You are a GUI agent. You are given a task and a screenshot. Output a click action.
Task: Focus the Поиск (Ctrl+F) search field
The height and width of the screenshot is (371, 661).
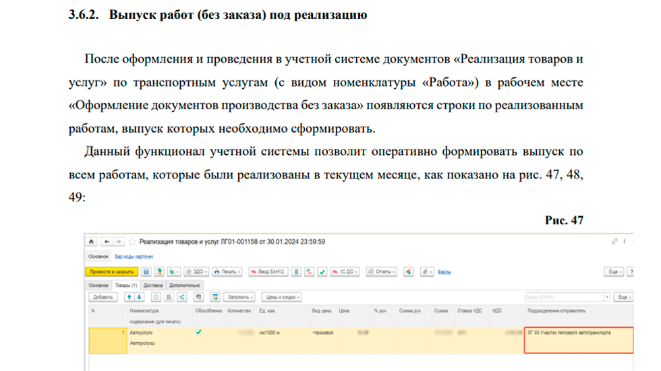(x=564, y=297)
